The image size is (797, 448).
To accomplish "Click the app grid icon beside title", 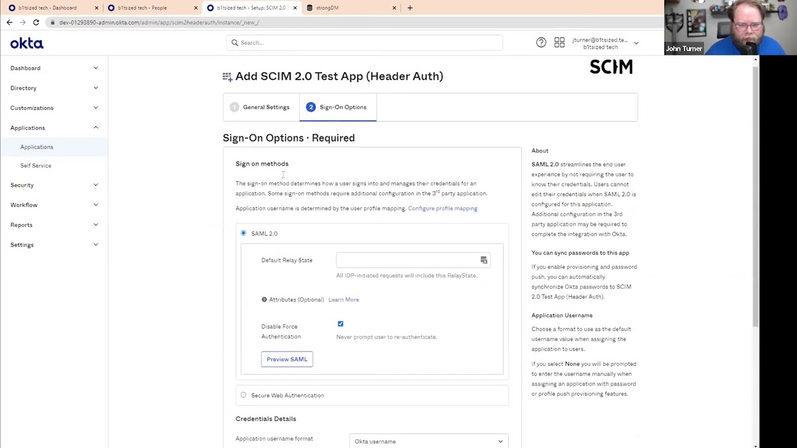I will [x=227, y=77].
